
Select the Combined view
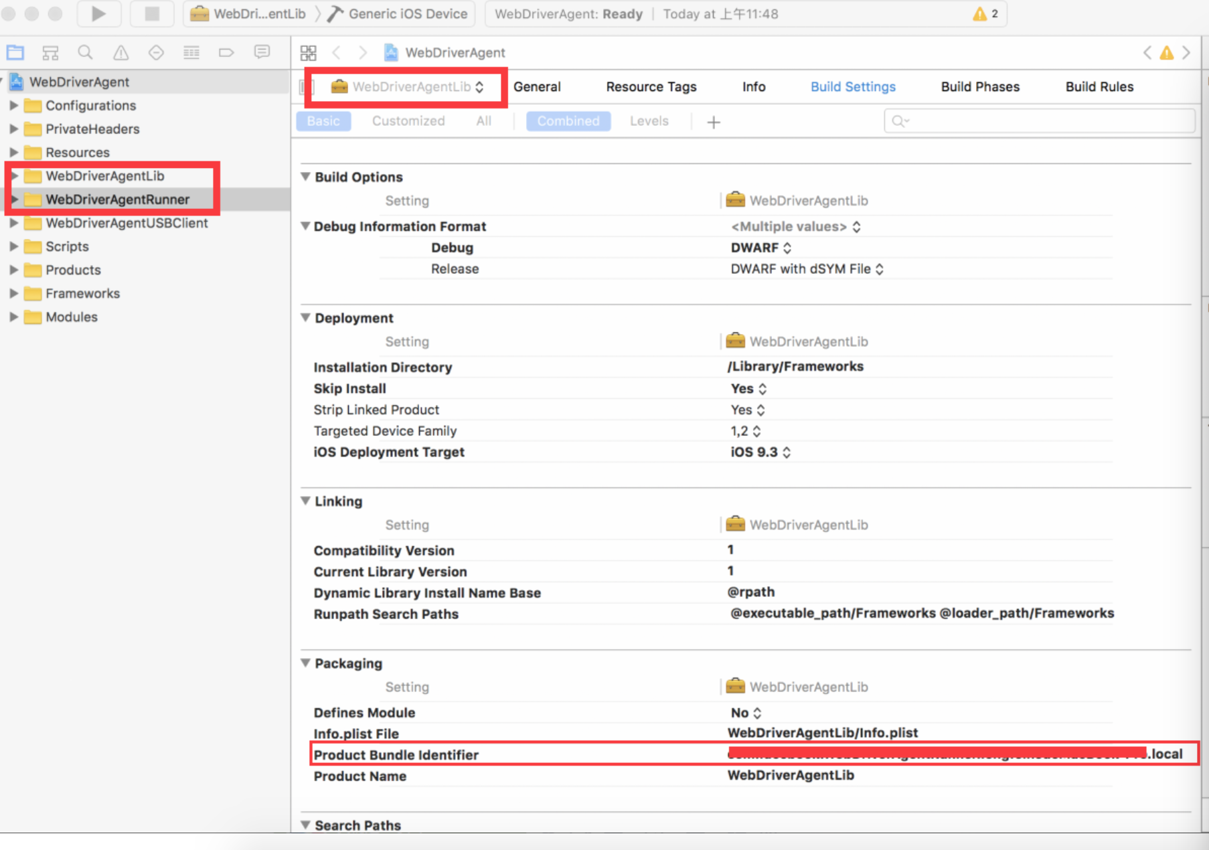(568, 121)
